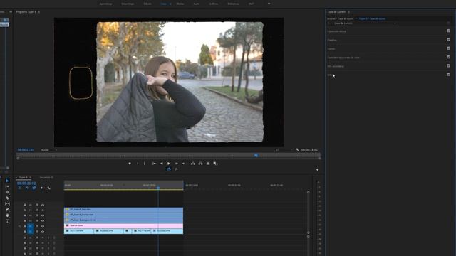Toggle Color Wheels & Match checkbox
Image resolution: width=456 pixels, height=256 pixels.
click(448, 57)
